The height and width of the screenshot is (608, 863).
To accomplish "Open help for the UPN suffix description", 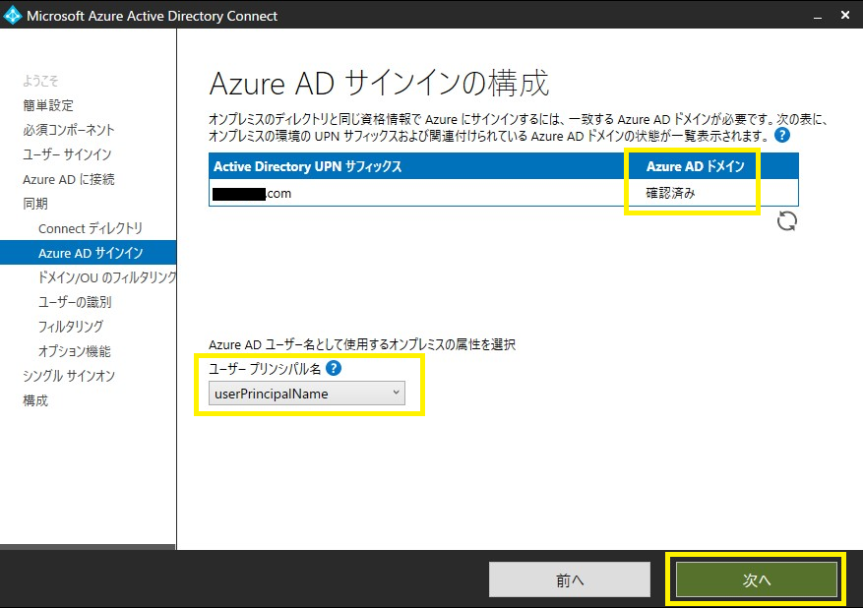I will coord(782,135).
